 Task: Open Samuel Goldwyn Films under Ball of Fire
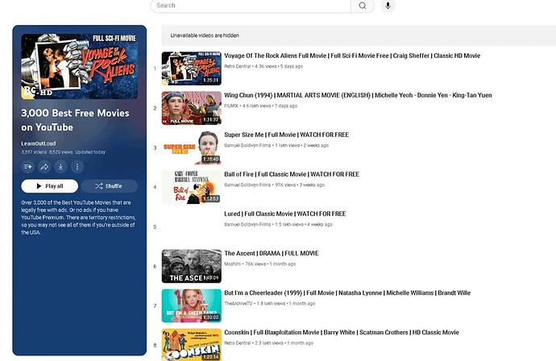[247, 185]
